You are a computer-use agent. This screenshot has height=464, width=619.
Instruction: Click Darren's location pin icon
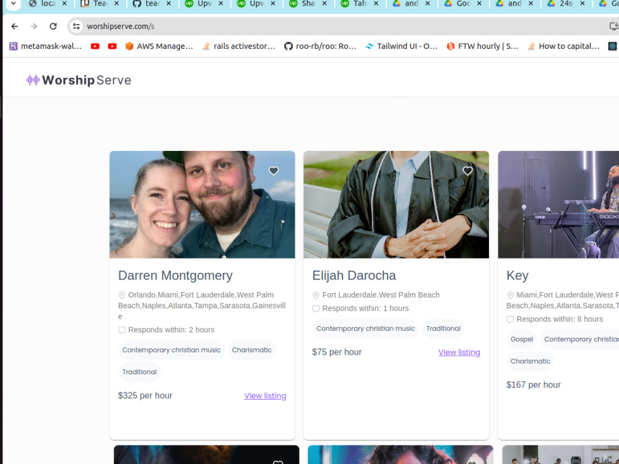point(121,295)
